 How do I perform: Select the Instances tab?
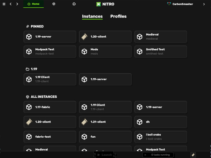(92, 16)
